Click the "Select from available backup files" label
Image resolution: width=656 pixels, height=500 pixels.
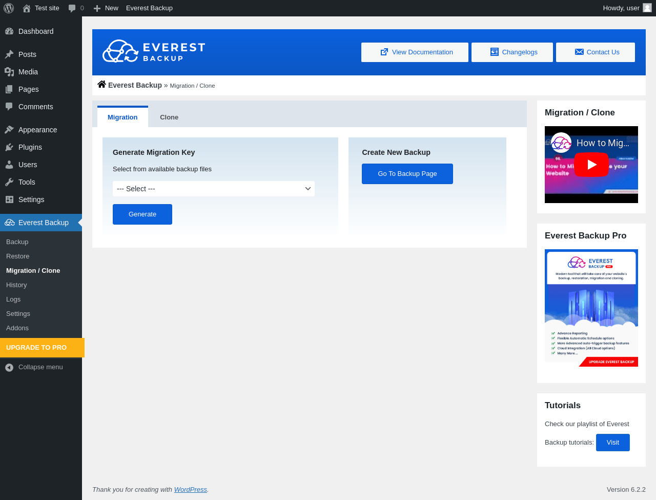tap(162, 169)
